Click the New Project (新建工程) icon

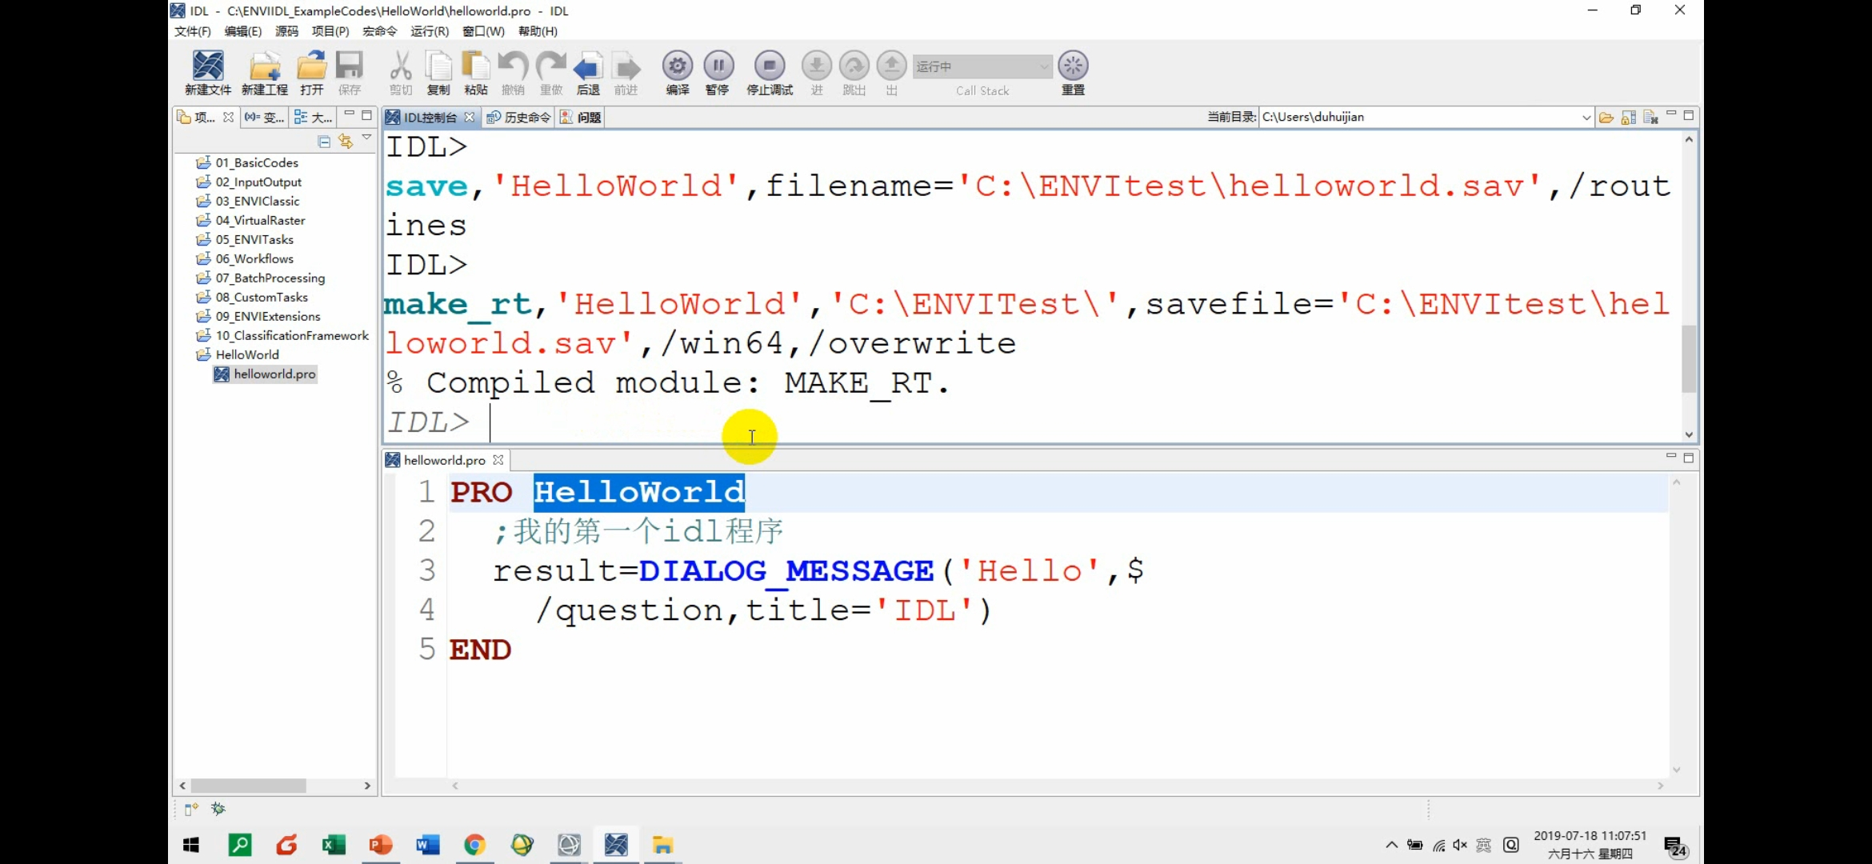(265, 66)
